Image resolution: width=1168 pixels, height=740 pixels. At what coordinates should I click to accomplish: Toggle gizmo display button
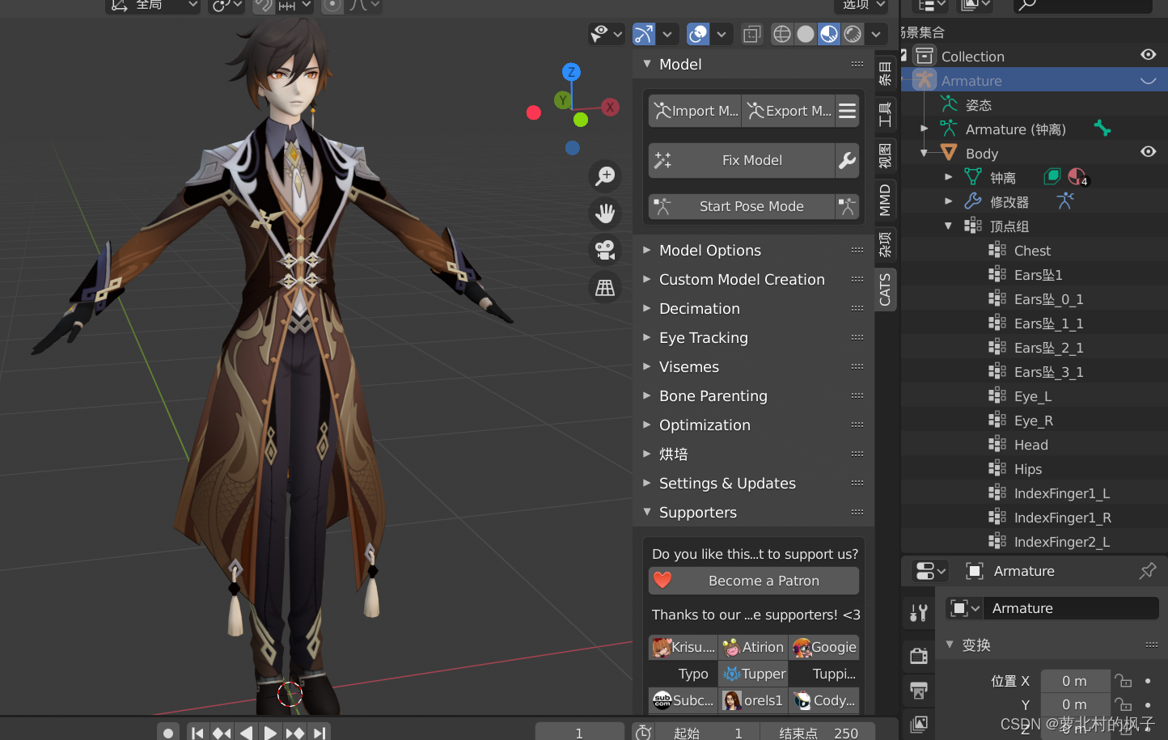click(644, 34)
